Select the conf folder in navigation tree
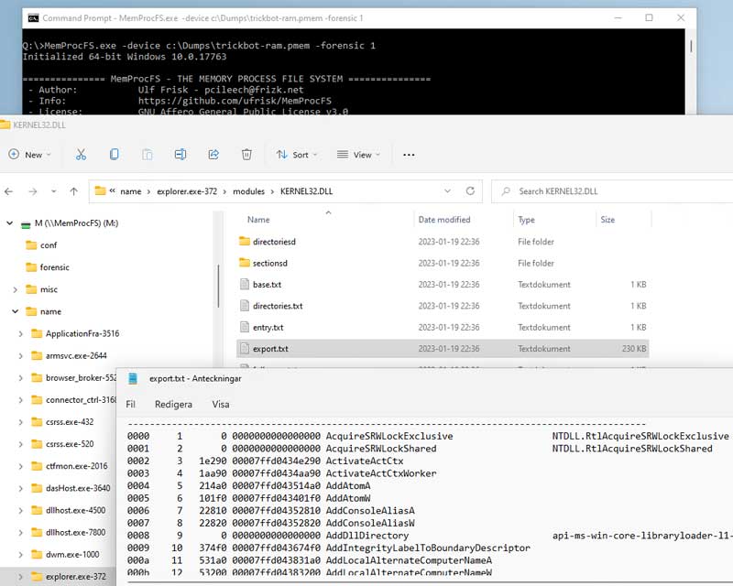Image resolution: width=733 pixels, height=586 pixels. [x=49, y=245]
